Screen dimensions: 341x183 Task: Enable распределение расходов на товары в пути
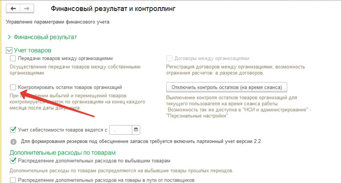13,180
